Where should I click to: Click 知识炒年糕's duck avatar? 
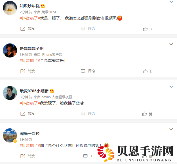pos(10,8)
